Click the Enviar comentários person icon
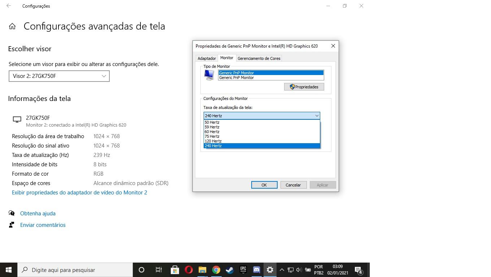 [12, 225]
